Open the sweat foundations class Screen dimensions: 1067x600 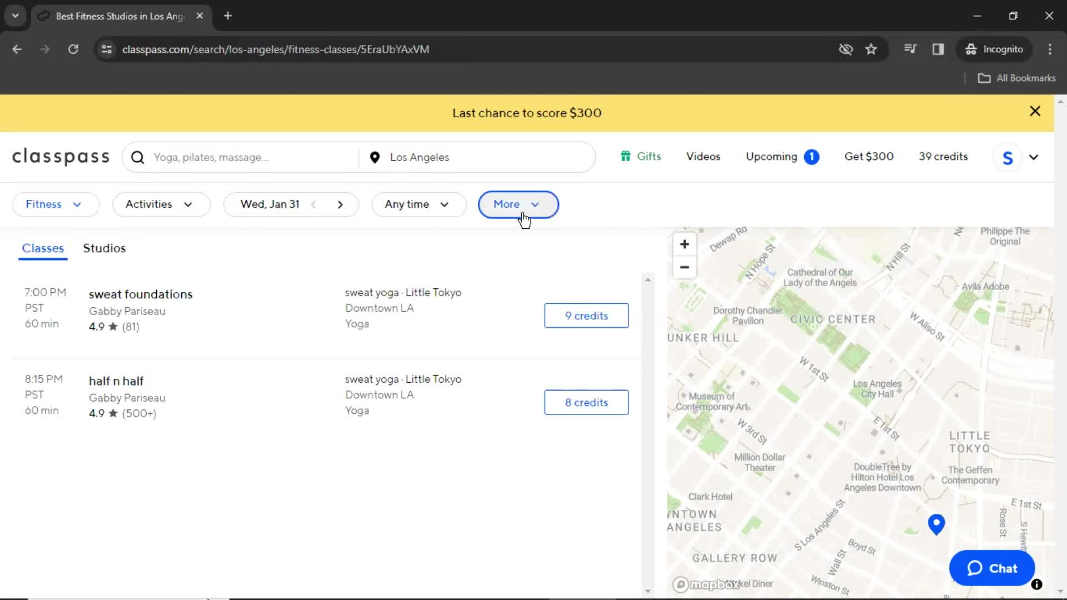[141, 294]
